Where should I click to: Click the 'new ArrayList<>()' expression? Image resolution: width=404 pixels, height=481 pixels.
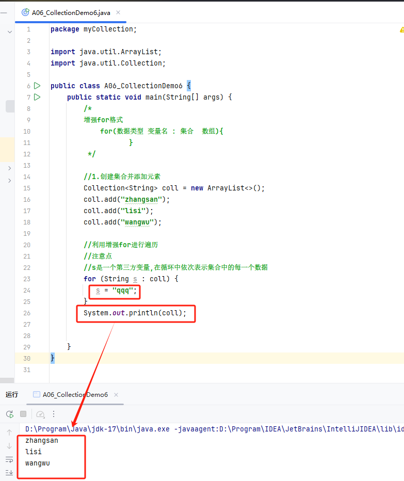226,188
